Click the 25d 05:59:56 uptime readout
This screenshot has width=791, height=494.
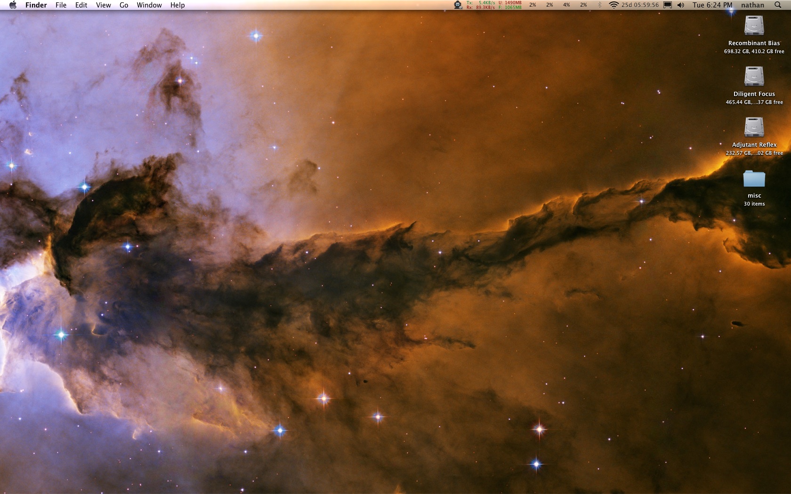(640, 5)
